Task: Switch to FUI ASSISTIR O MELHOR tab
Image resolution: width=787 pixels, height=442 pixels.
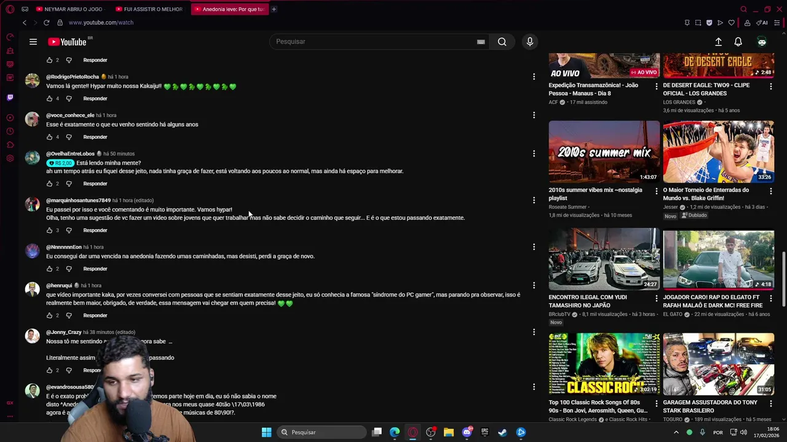Action: click(x=148, y=9)
